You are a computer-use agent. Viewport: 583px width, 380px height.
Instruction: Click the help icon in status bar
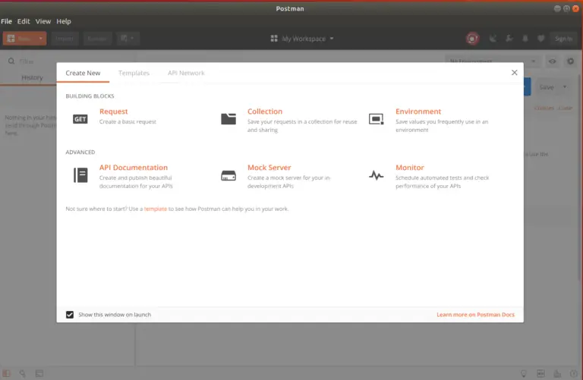[574, 373]
